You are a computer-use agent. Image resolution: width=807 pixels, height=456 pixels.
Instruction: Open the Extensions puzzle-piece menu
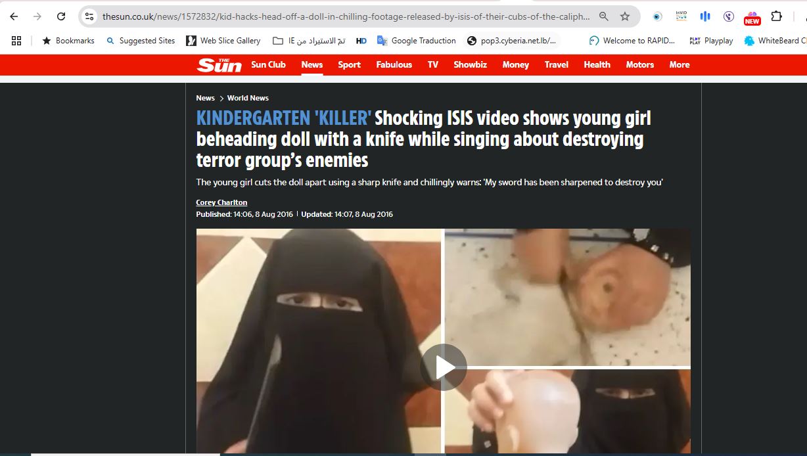(776, 16)
